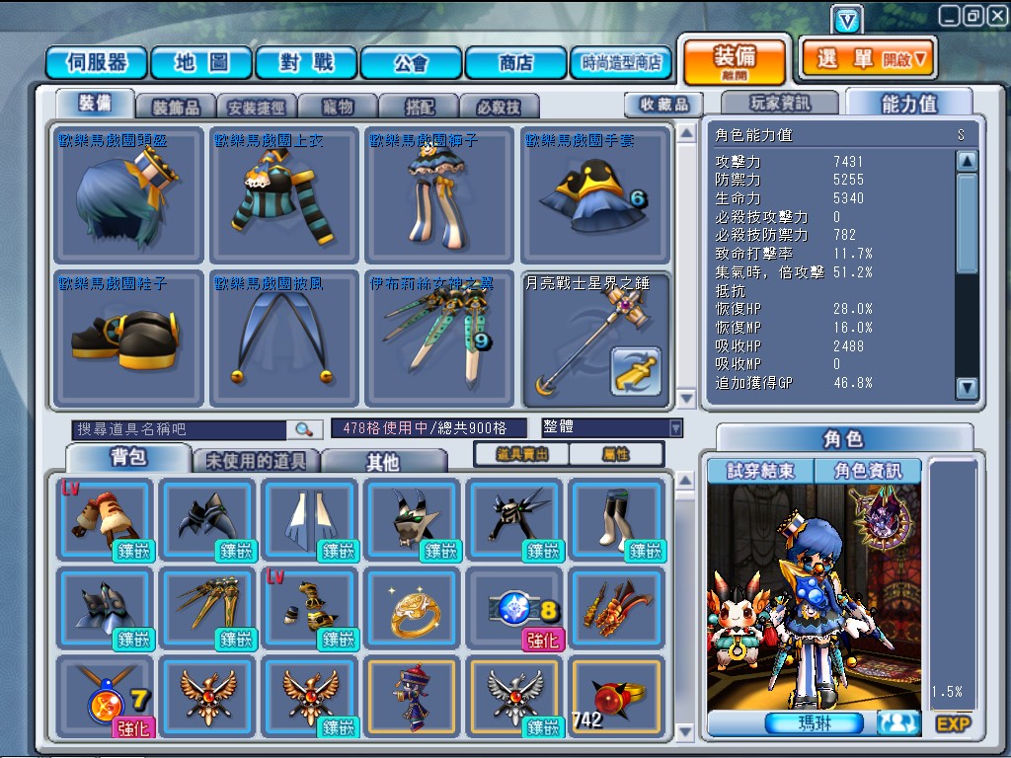Click the weapon swap sword icon
The height and width of the screenshot is (758, 1011).
pyautogui.click(x=636, y=371)
